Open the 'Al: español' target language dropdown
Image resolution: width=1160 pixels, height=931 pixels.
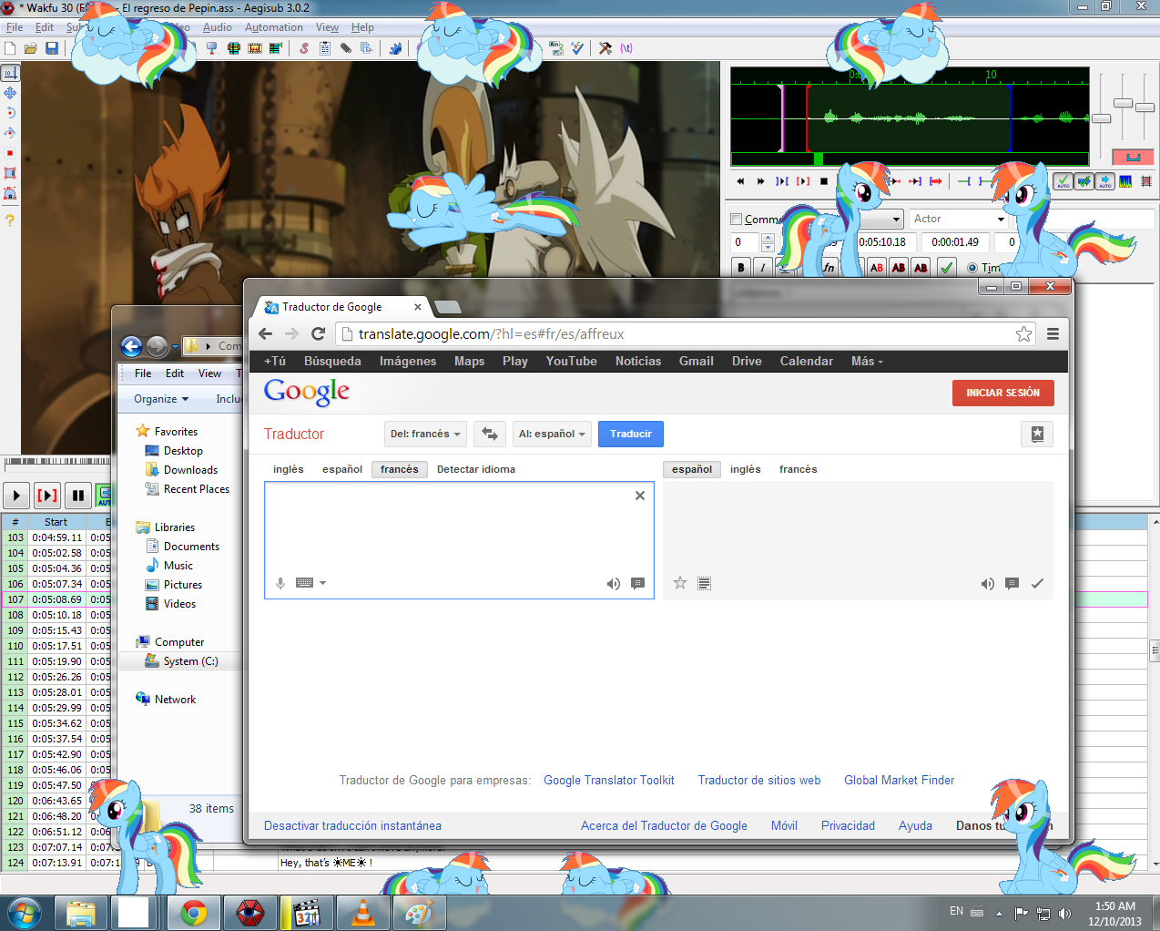pyautogui.click(x=553, y=434)
